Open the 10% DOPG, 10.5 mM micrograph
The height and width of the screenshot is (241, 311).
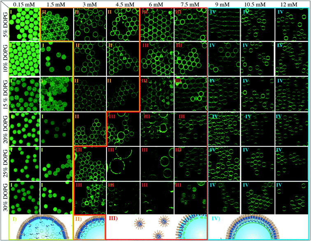(x=257, y=59)
